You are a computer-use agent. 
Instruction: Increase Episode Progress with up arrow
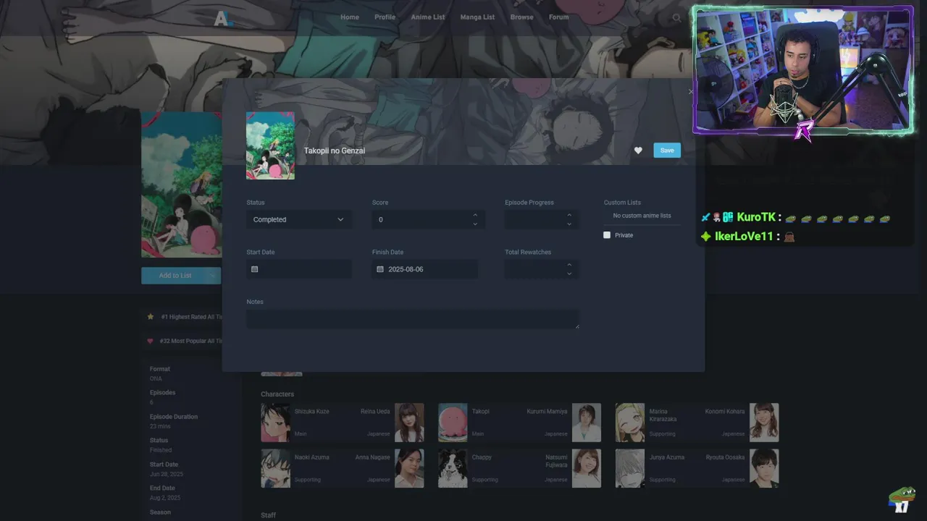[x=569, y=215]
